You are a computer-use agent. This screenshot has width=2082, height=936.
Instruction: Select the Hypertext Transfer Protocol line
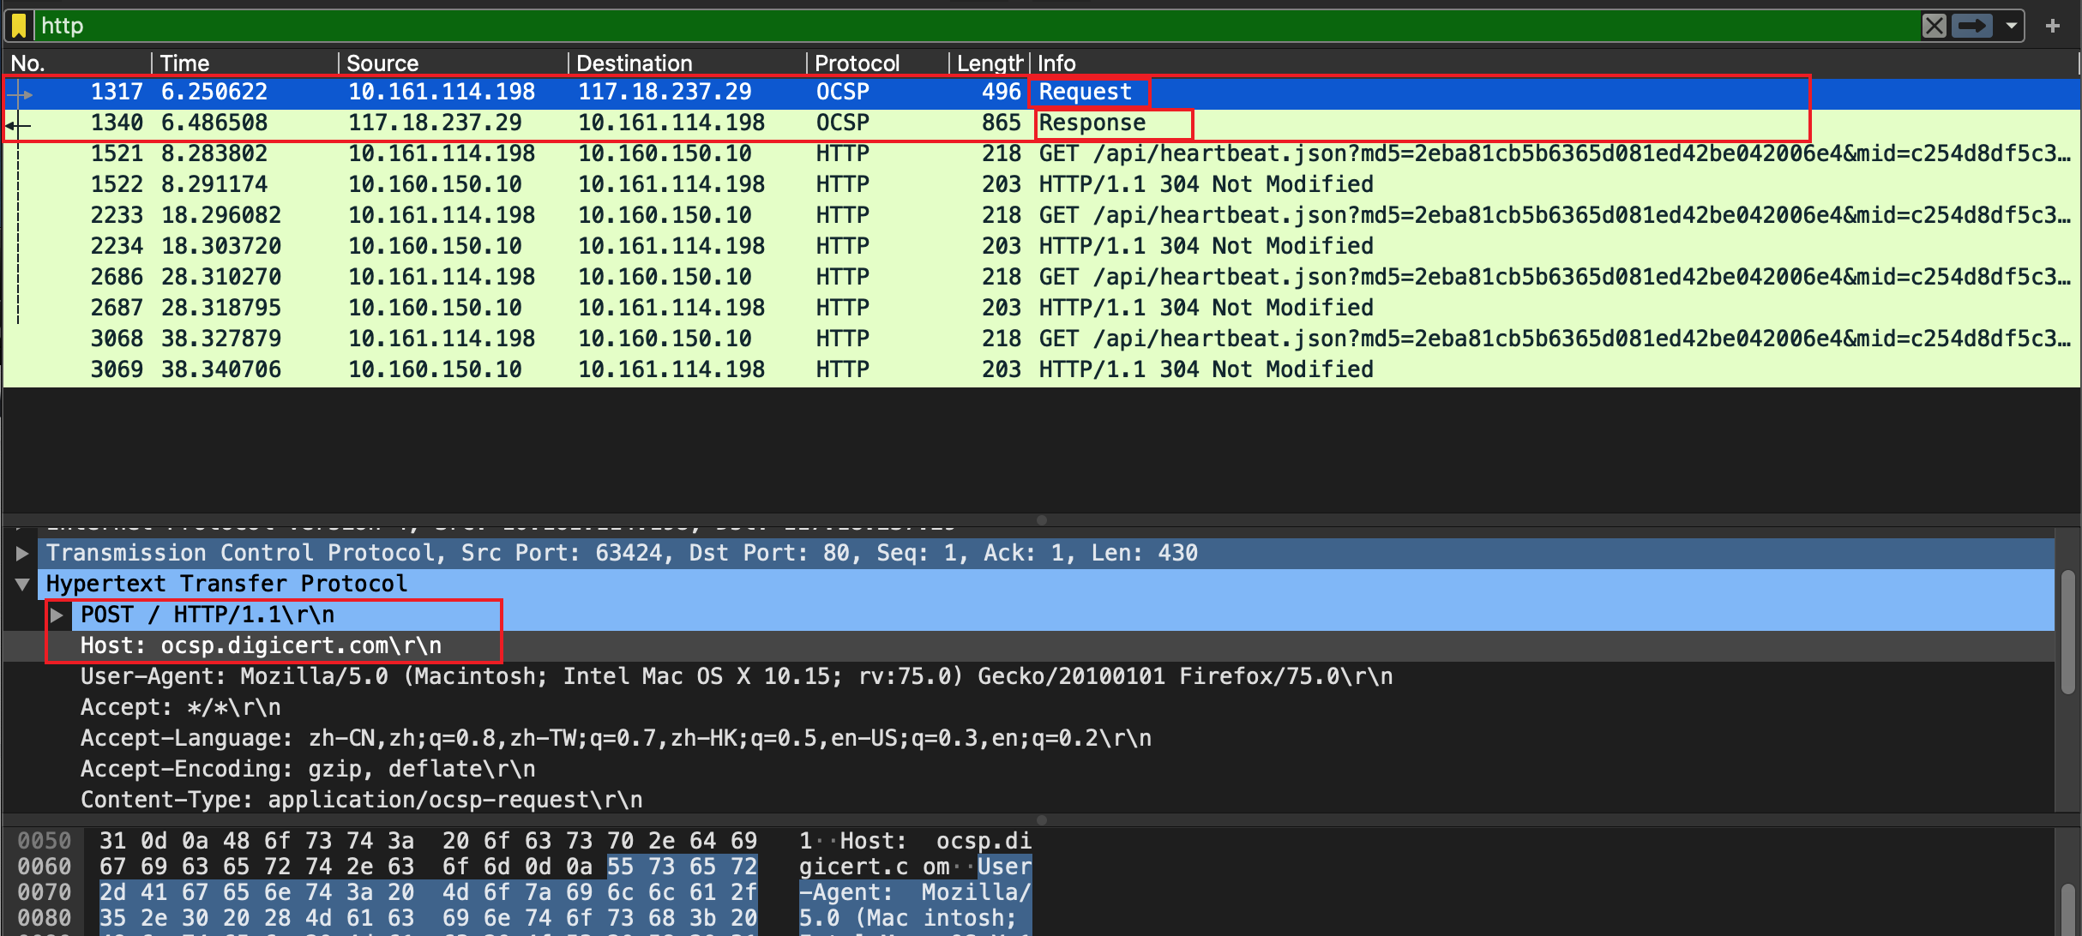coord(1046,585)
